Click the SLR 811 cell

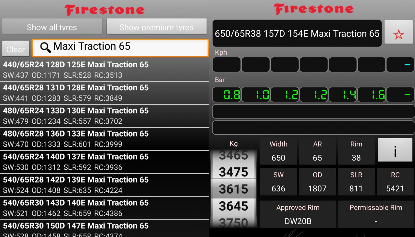[356, 182]
